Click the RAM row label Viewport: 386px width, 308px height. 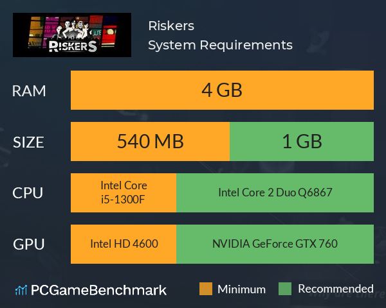[x=29, y=91]
